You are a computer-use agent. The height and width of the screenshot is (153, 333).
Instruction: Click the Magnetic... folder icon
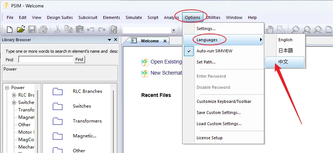(58, 136)
